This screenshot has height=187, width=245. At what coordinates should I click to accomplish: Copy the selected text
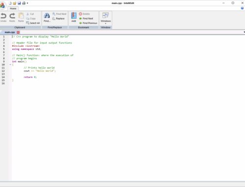click(x=31, y=19)
